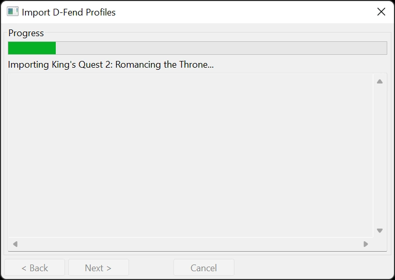Image resolution: width=395 pixels, height=280 pixels.
Task: Click the app icon in the title bar
Action: (12, 12)
